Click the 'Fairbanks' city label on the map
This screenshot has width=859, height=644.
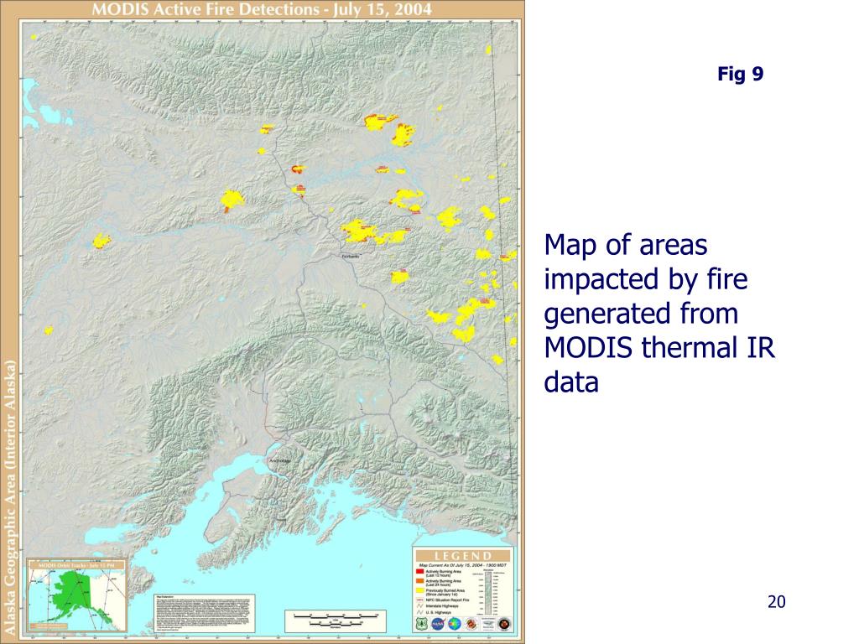click(x=351, y=257)
